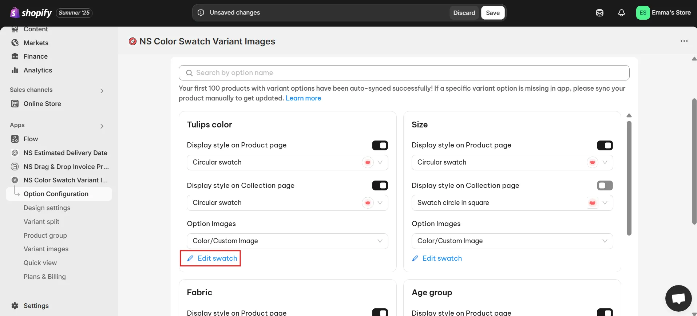
Task: Click Edit swatch under Size
Action: (437, 258)
